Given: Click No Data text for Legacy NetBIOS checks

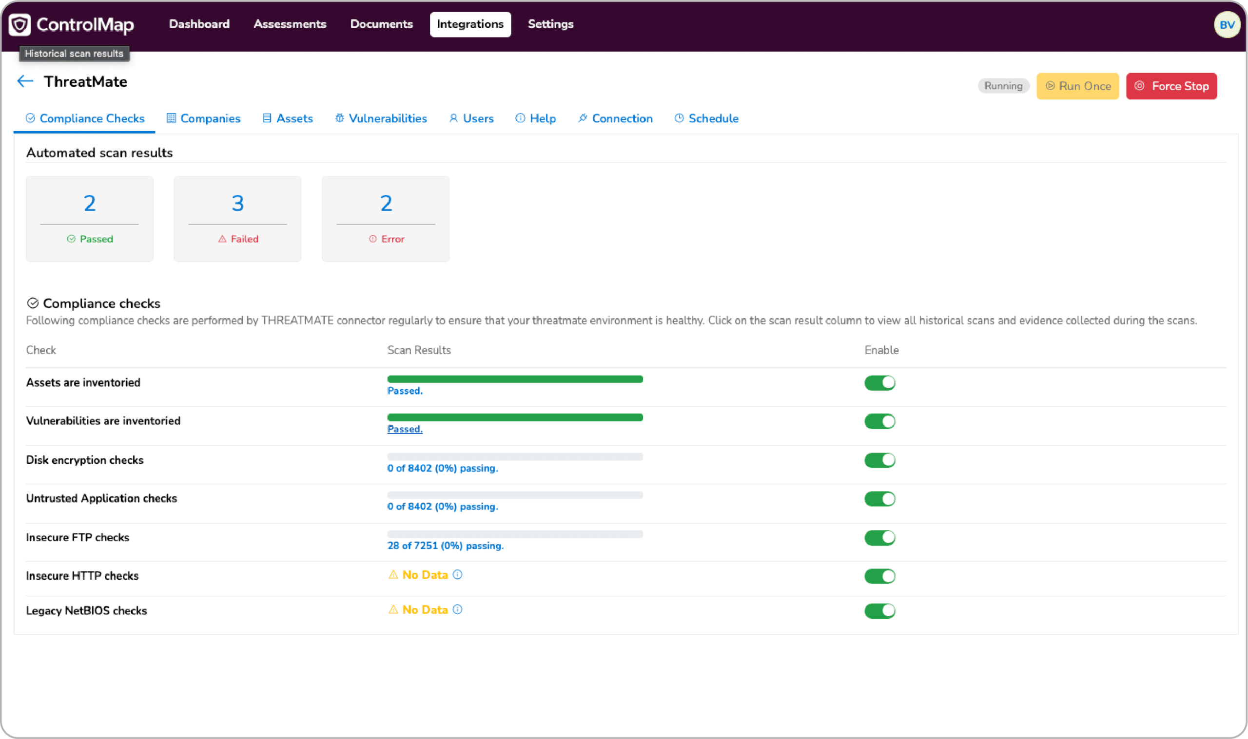Looking at the screenshot, I should click(425, 609).
